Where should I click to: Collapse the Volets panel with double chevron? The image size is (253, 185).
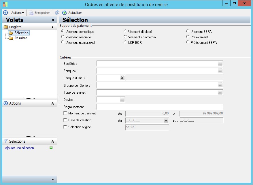53,20
